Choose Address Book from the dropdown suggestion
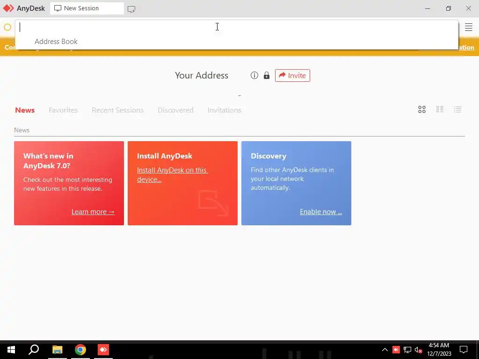The image size is (479, 359). [56, 42]
